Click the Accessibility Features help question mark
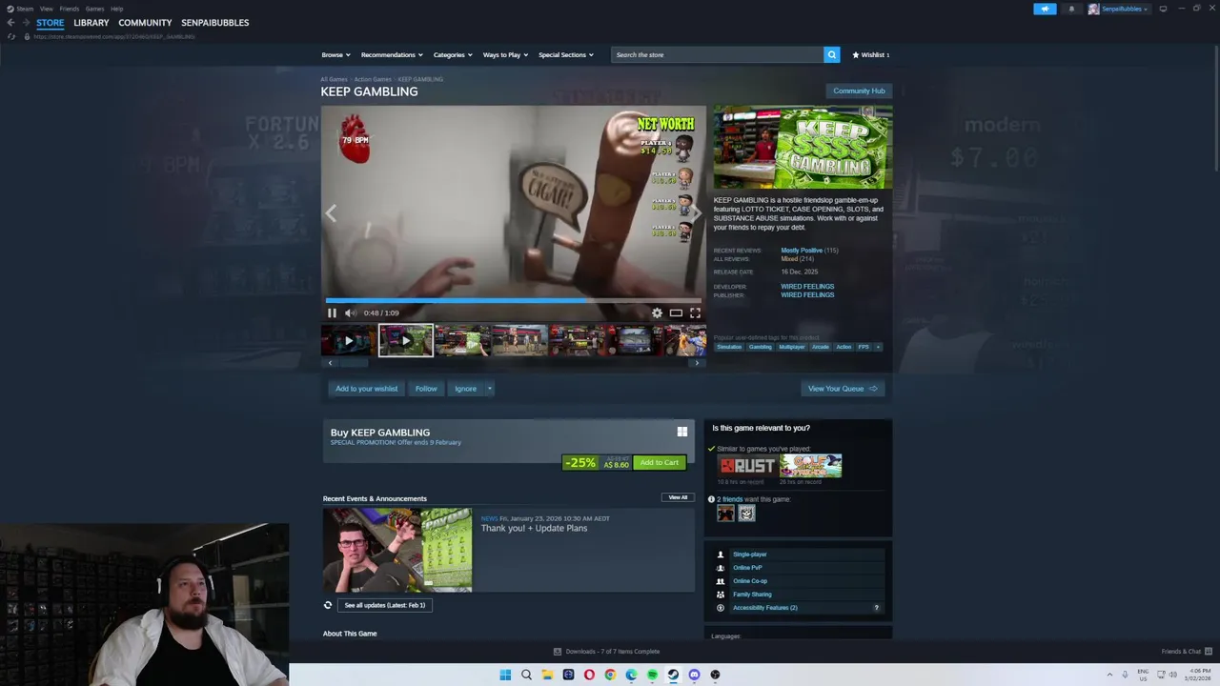The width and height of the screenshot is (1220, 686). pos(877,608)
